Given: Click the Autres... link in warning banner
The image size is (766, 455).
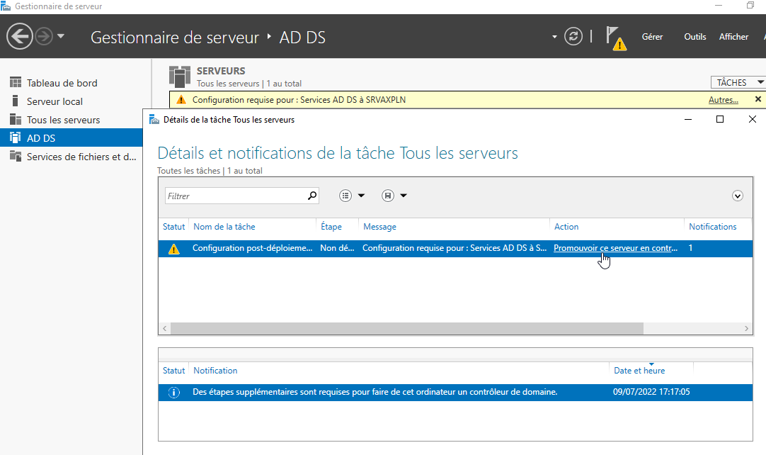Looking at the screenshot, I should click(723, 100).
